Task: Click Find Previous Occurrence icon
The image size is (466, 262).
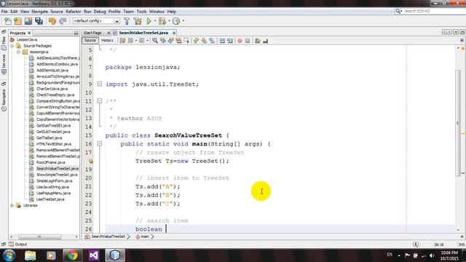Action: click(163, 41)
